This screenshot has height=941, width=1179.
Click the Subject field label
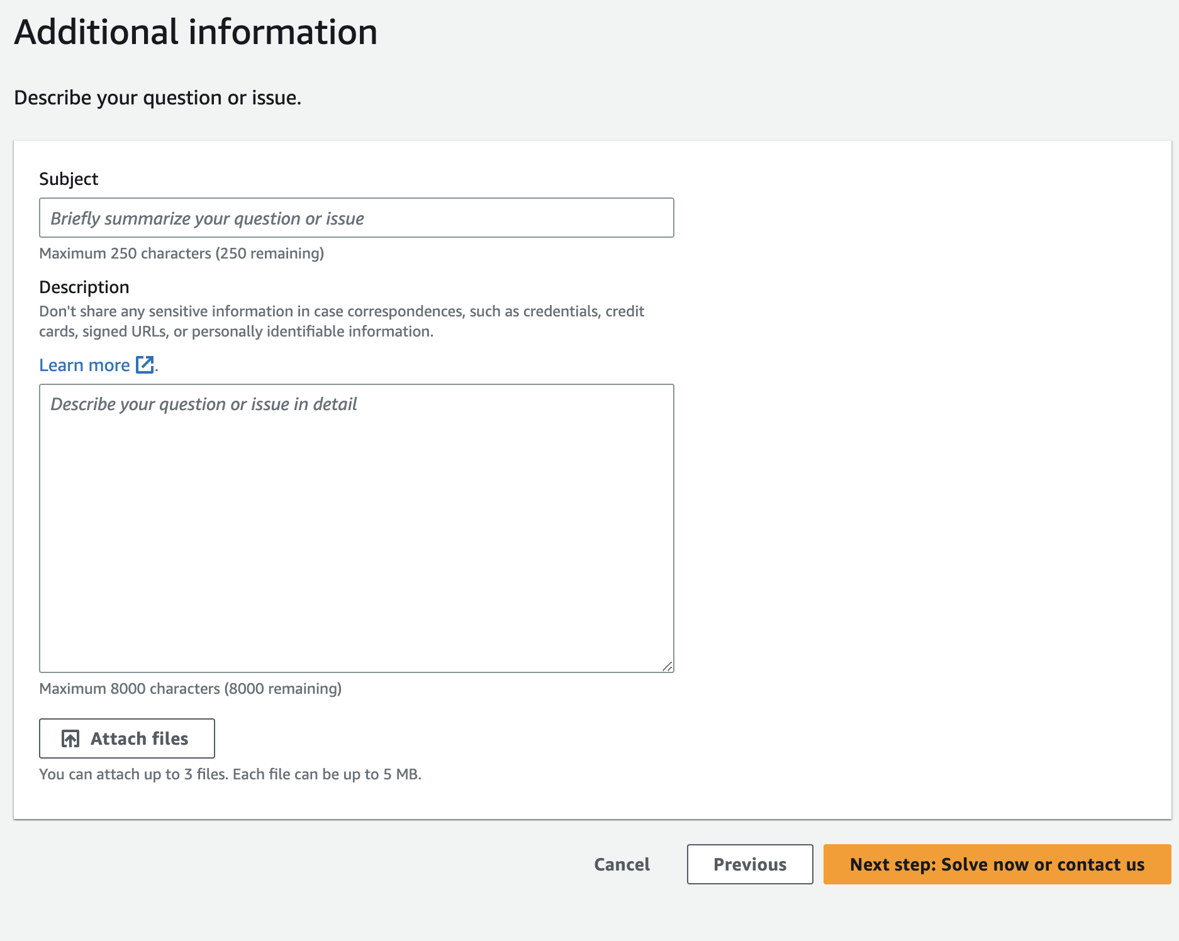tap(69, 179)
